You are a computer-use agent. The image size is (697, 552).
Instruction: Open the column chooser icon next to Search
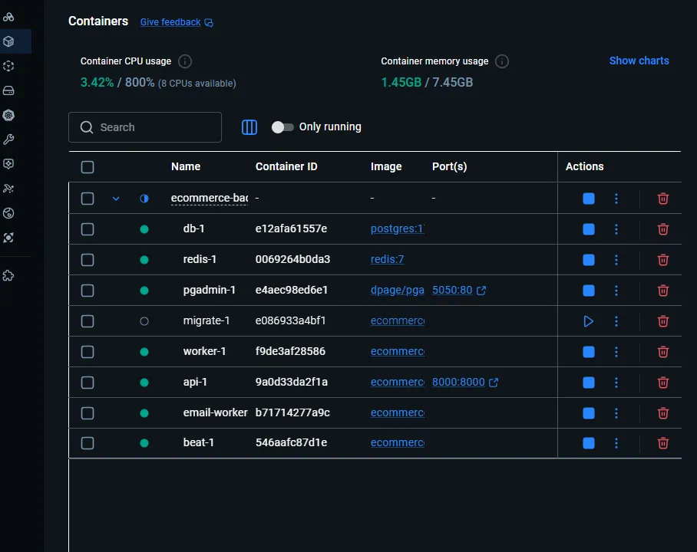[249, 127]
